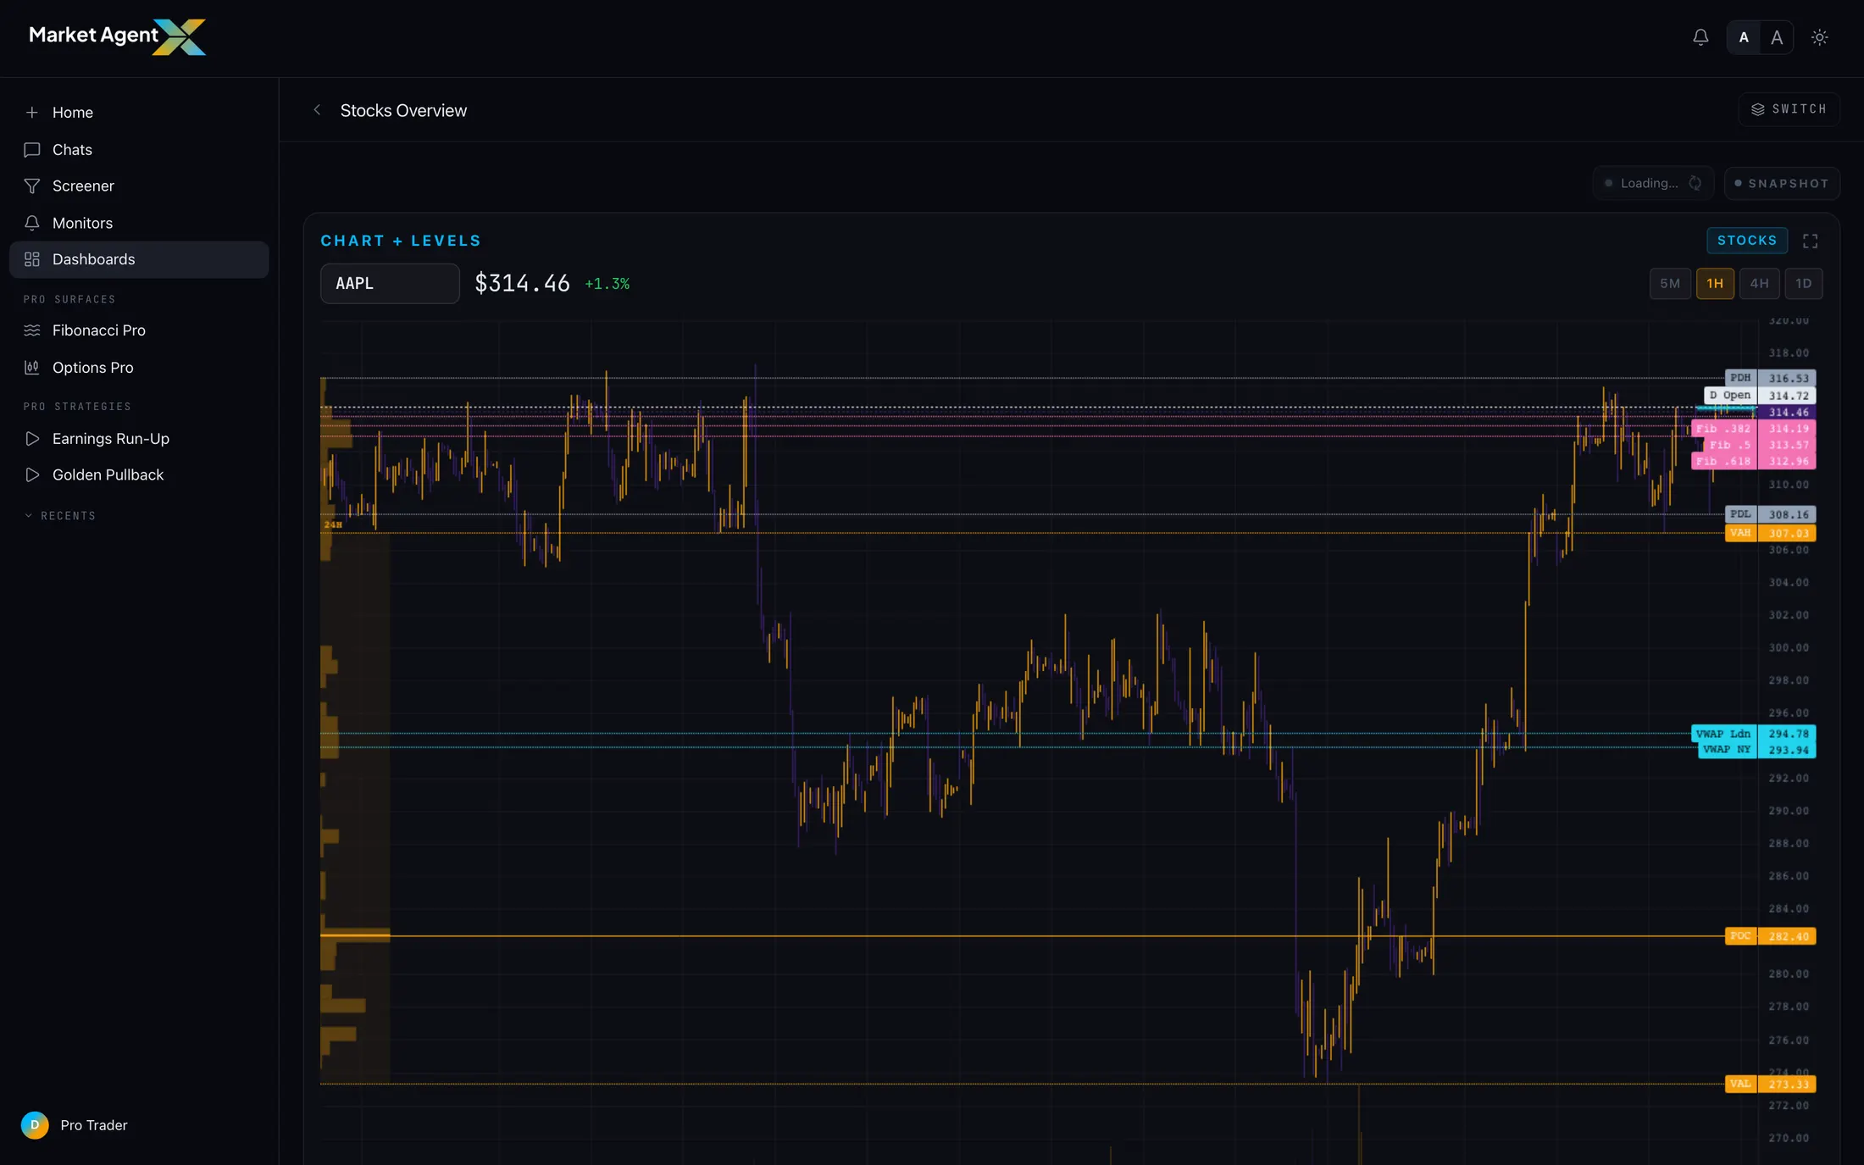This screenshot has height=1165, width=1864.
Task: Click the Dashboards grid icon
Action: [x=32, y=259]
